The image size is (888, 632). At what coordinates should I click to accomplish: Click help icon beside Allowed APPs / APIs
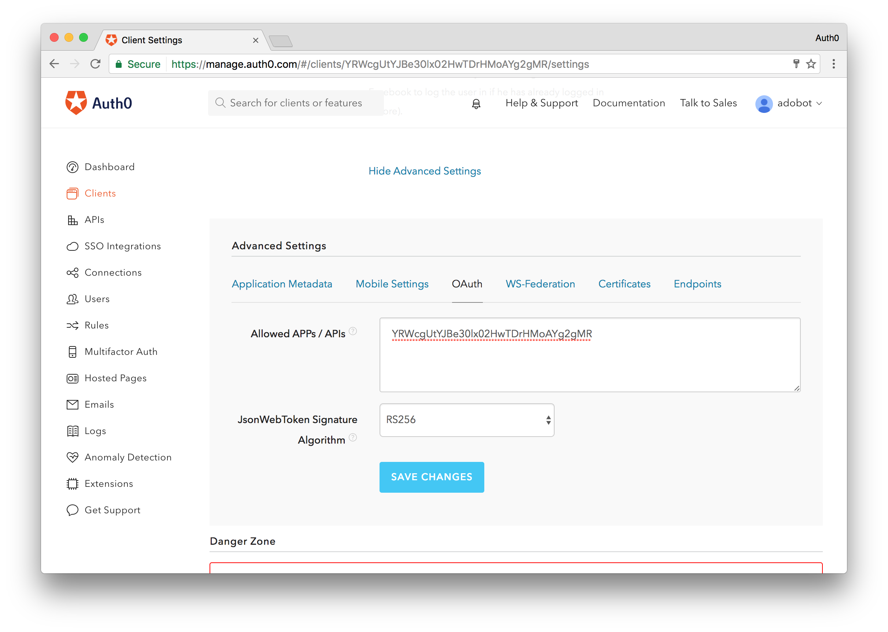coord(353,331)
